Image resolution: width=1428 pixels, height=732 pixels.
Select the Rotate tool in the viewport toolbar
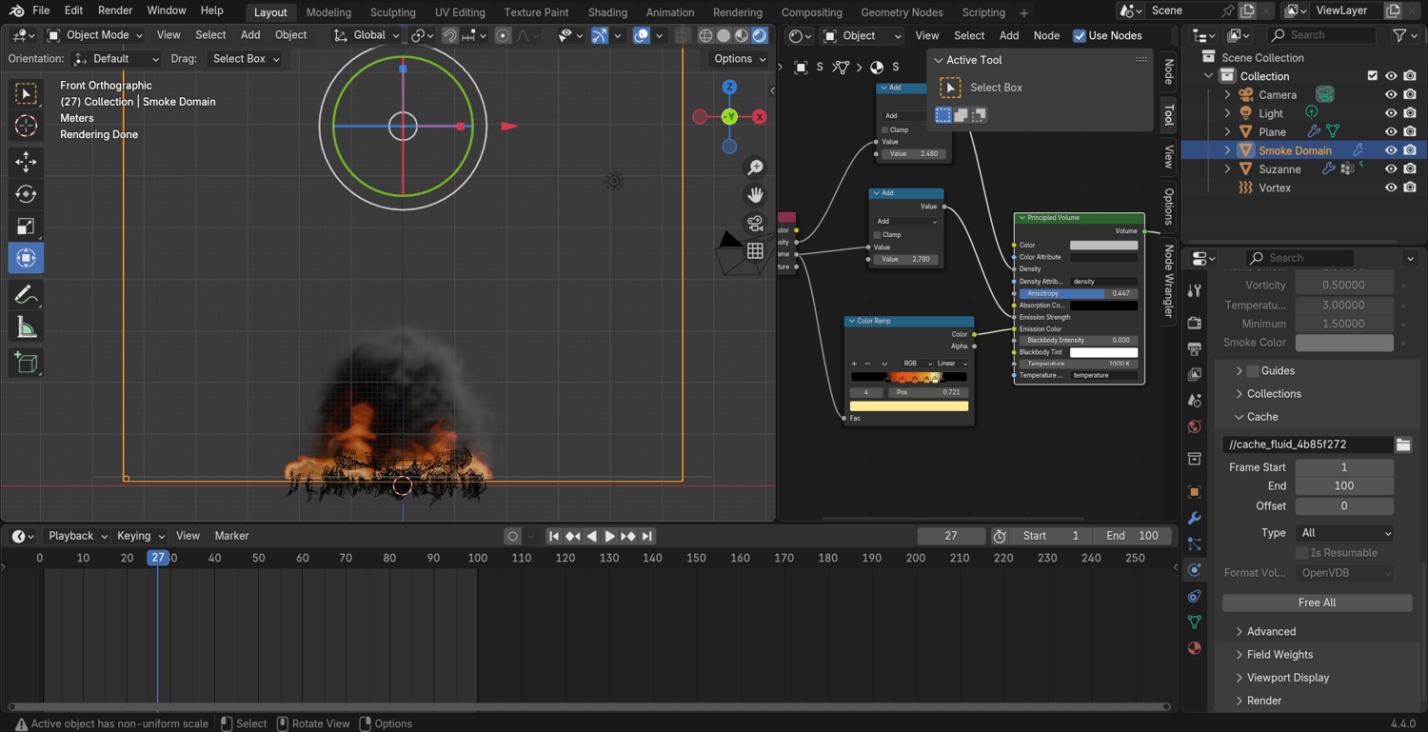click(26, 194)
